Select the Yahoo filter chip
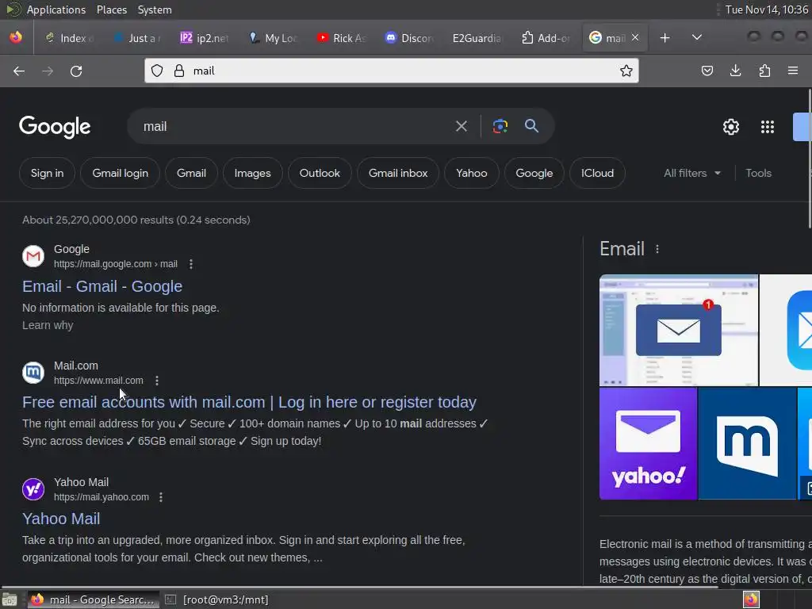 pos(472,173)
